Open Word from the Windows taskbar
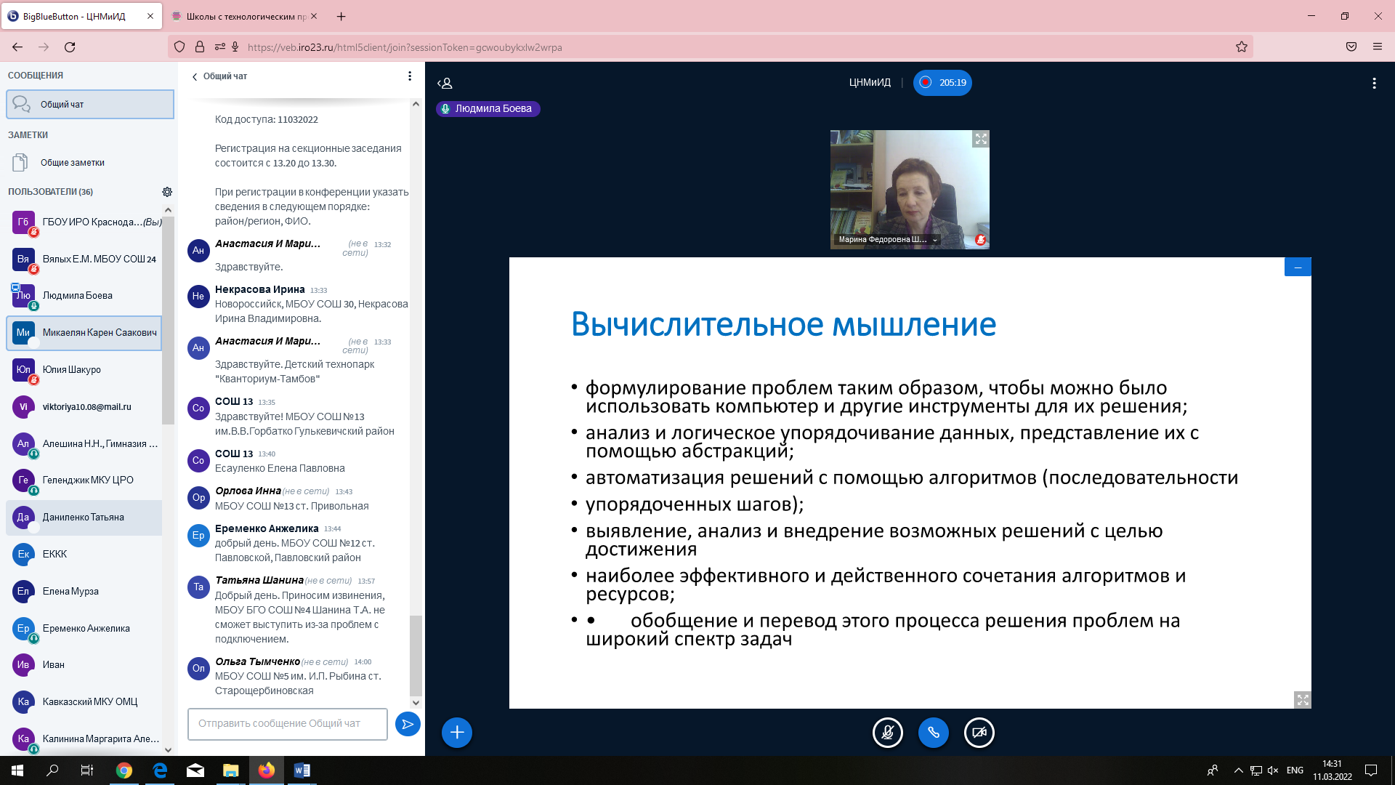Viewport: 1395px width, 785px height. [x=302, y=770]
